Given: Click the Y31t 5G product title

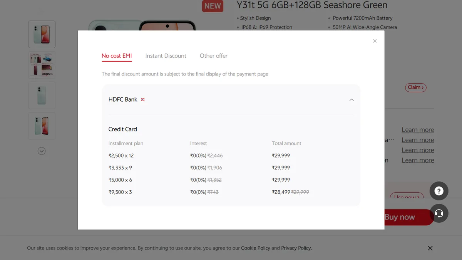Looking at the screenshot, I should tap(312, 5).
